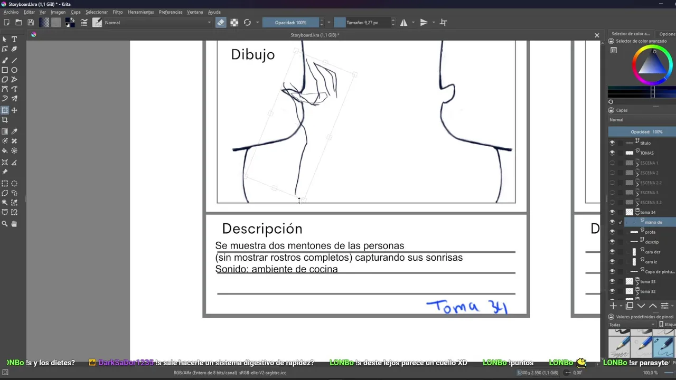676x380 pixels.
Task: Open Todas brush preset tag dropdown
Action: click(632, 325)
